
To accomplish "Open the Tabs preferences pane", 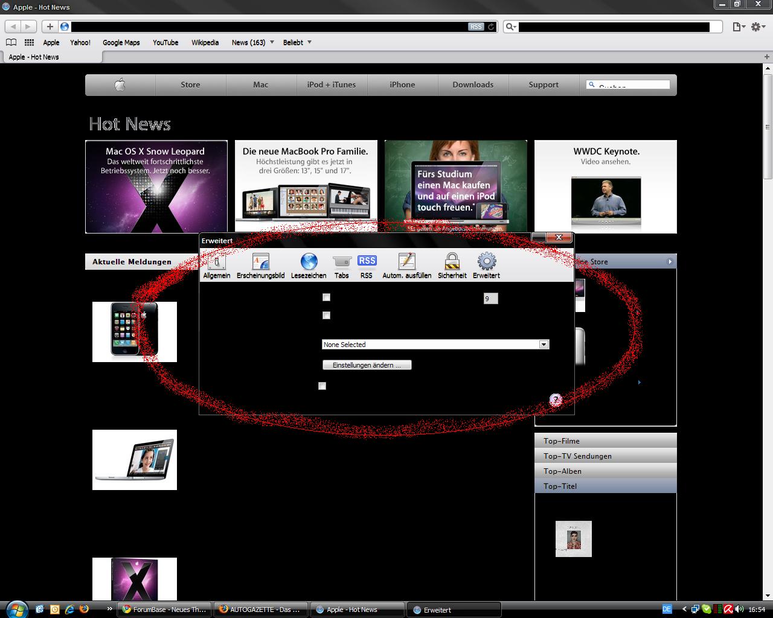I will (x=342, y=266).
